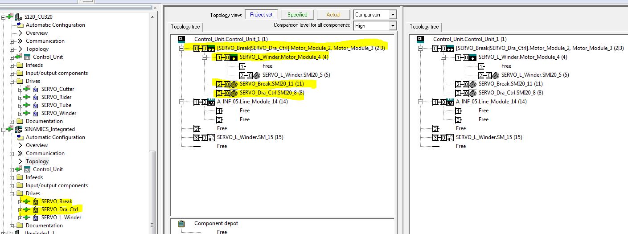Select Control_Unit.Control_Unit_1 in right tree
The image size is (628, 234).
(470, 39)
